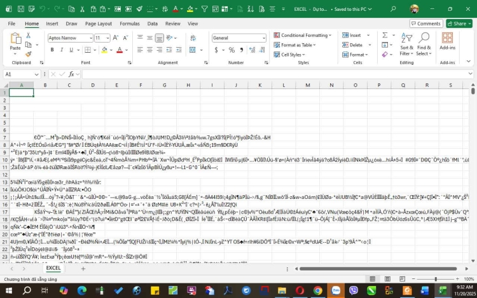This screenshot has height=298, width=477.
Task: Click the Increase Font Size icon
Action: (116, 38)
